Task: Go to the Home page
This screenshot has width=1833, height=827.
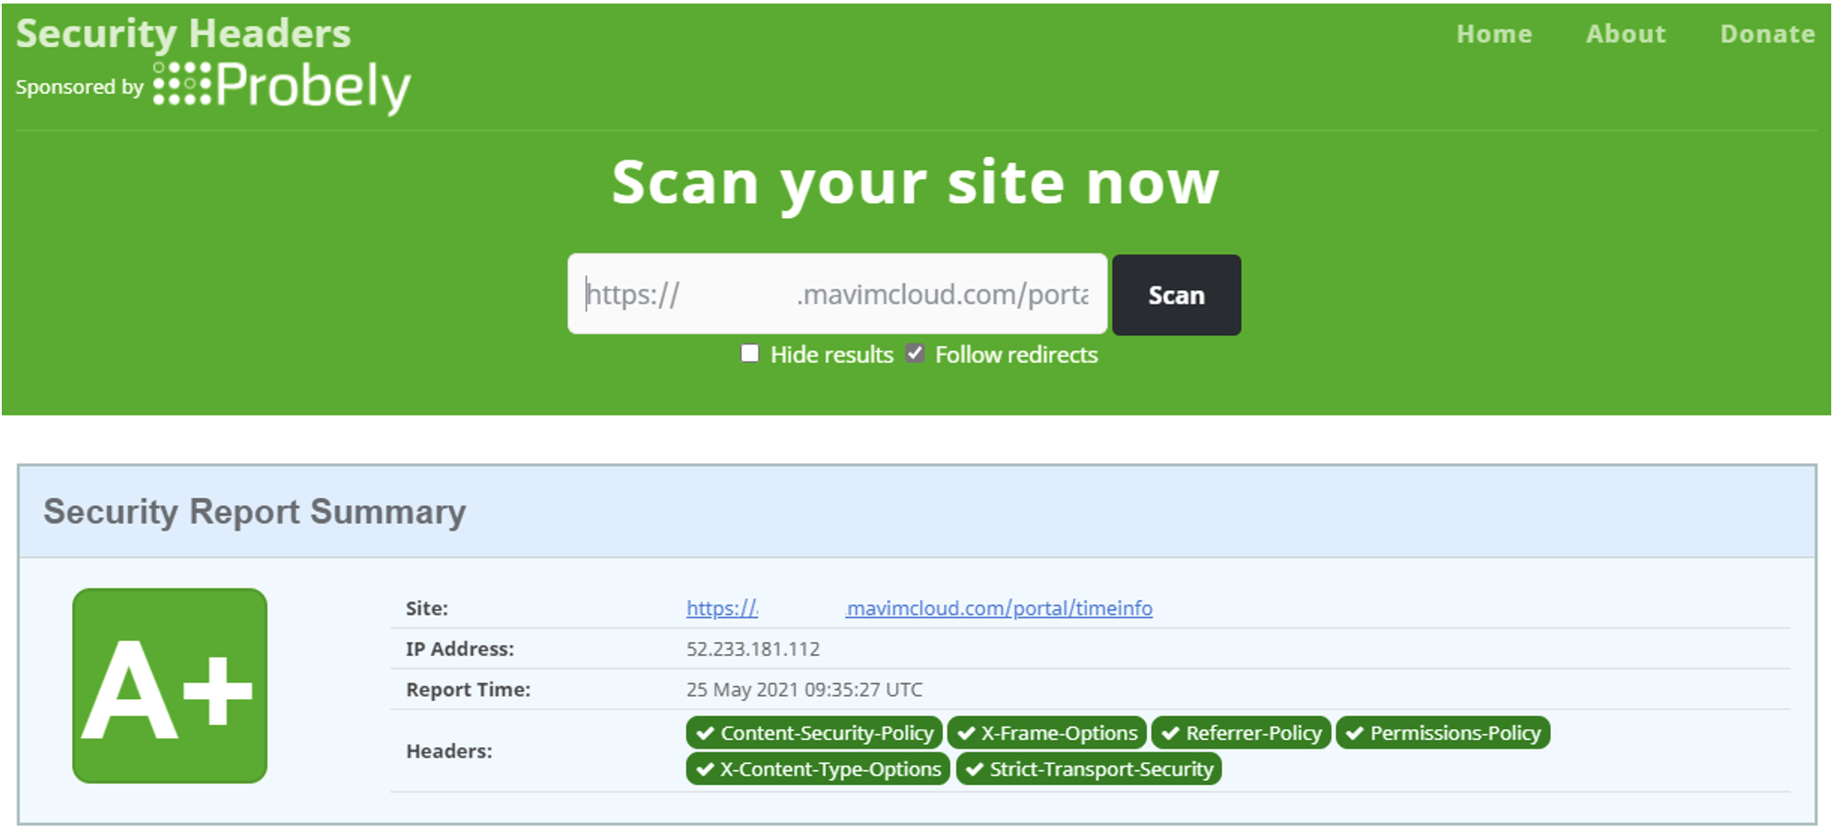Action: [1494, 34]
